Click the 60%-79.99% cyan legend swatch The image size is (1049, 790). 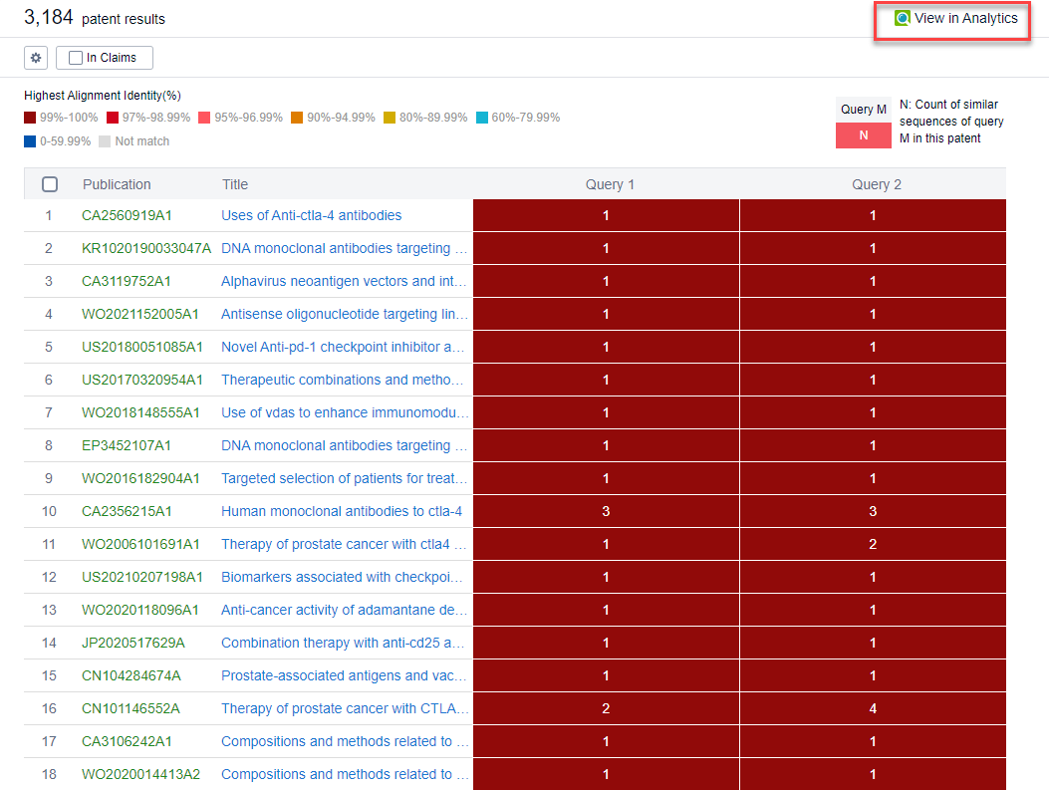(482, 118)
